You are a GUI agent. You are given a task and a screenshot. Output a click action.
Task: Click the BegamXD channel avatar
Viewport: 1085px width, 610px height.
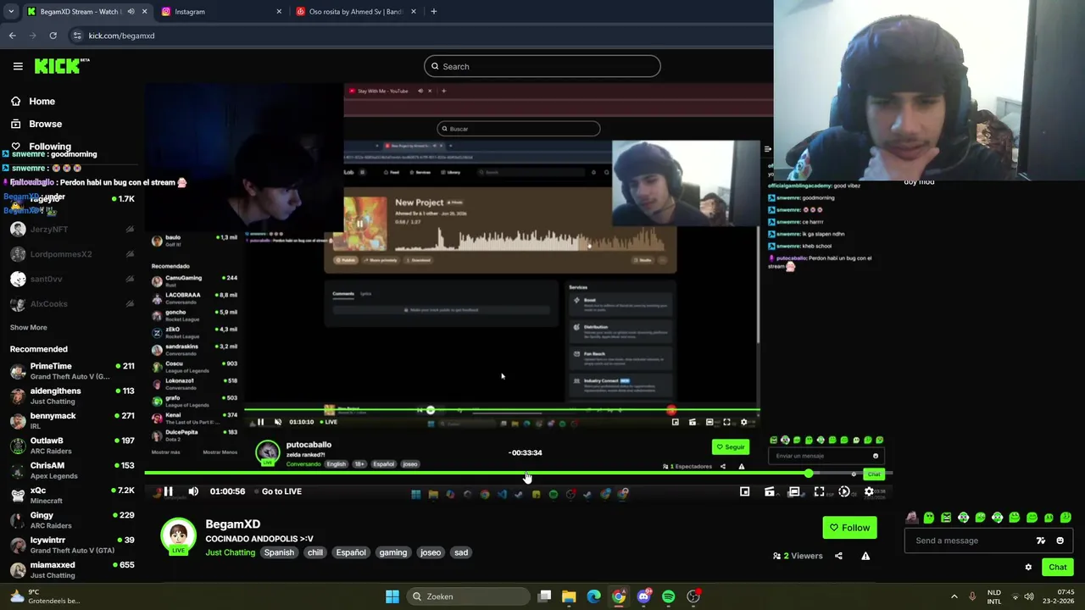178,535
